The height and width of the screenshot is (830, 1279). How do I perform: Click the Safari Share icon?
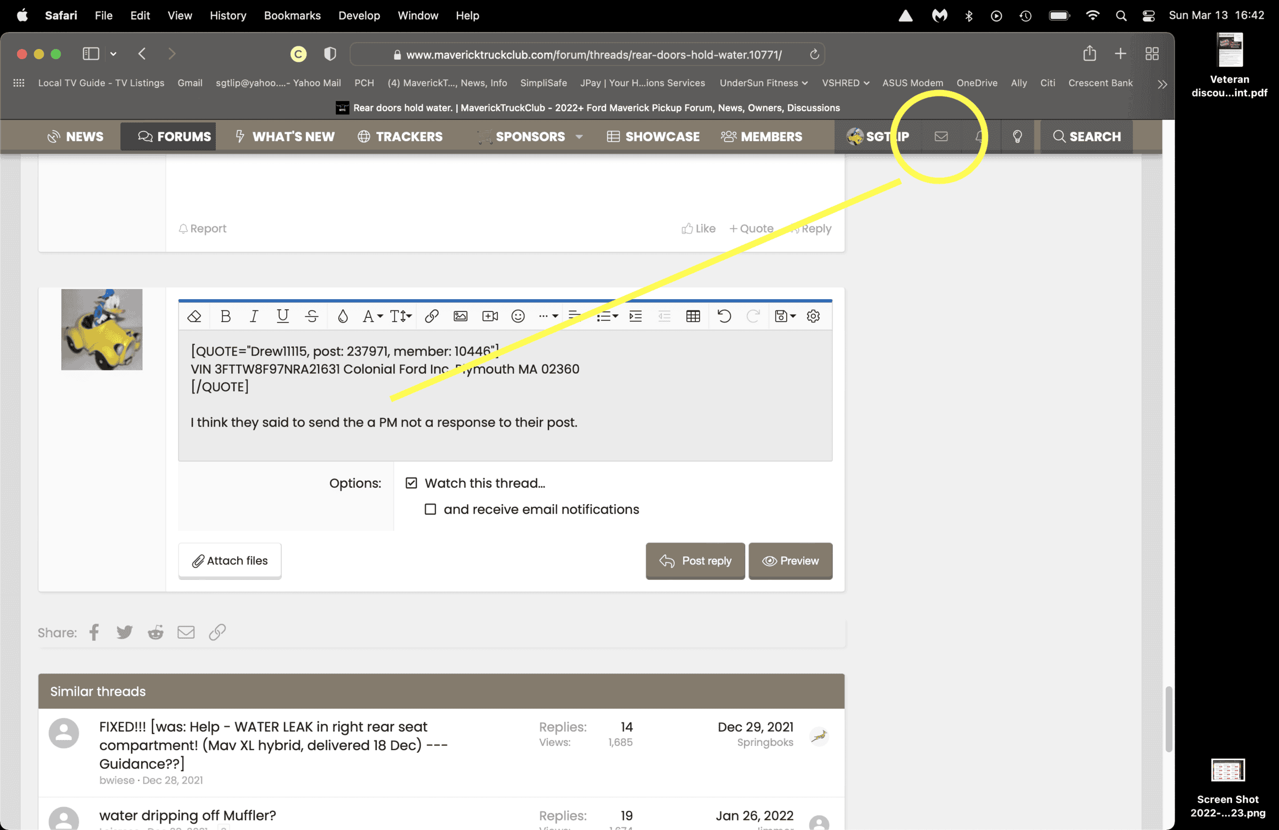1089,53
